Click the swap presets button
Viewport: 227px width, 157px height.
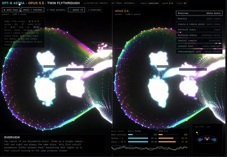[56, 10]
